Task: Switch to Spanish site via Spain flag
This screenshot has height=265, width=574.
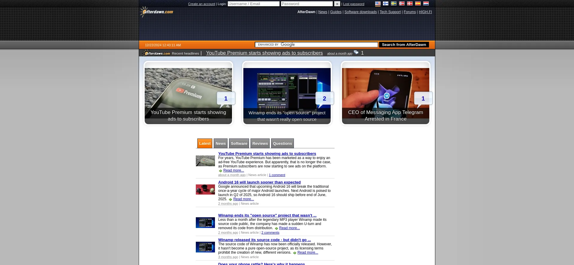Action: (x=418, y=4)
